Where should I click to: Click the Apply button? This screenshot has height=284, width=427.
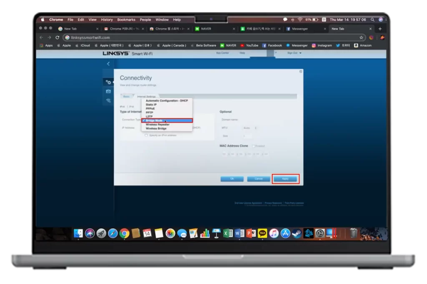click(x=285, y=179)
